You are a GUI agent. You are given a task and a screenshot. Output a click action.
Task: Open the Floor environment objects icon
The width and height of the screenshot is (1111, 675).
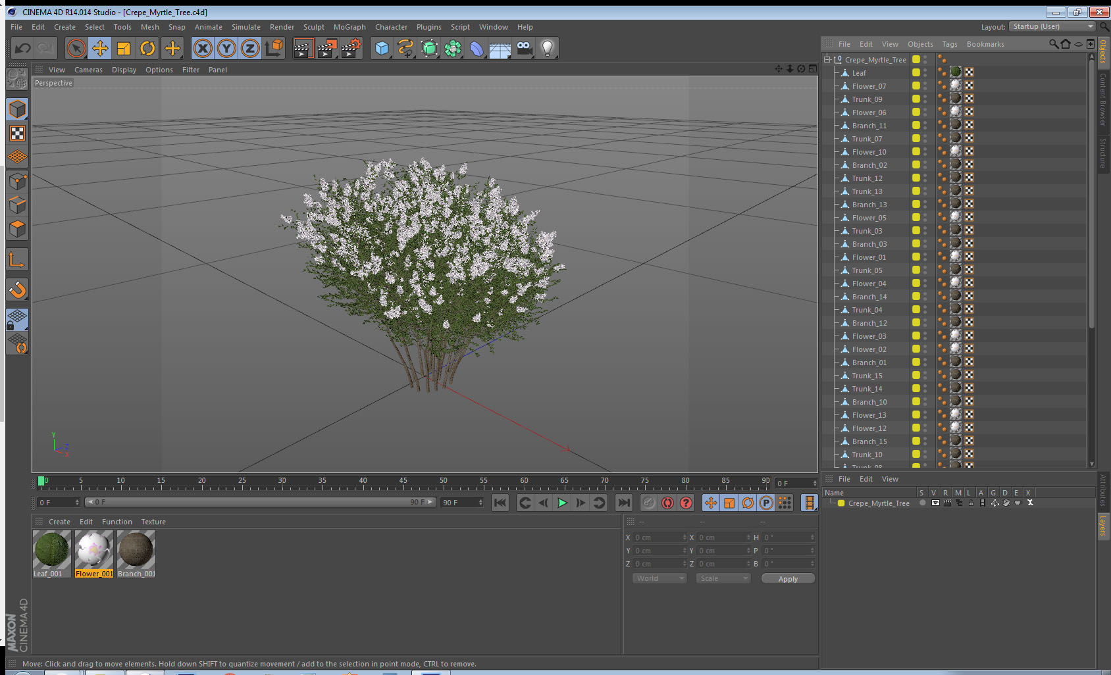click(500, 48)
